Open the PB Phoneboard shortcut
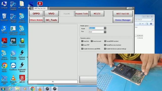This screenshot has width=162, height=91. (13, 42)
